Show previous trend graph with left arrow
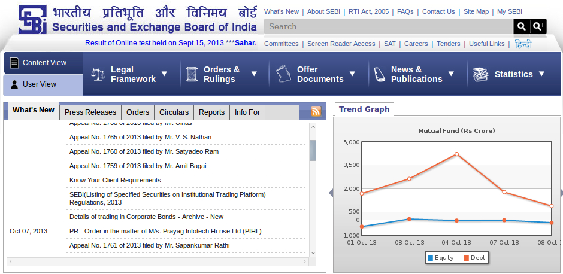 tap(331, 193)
